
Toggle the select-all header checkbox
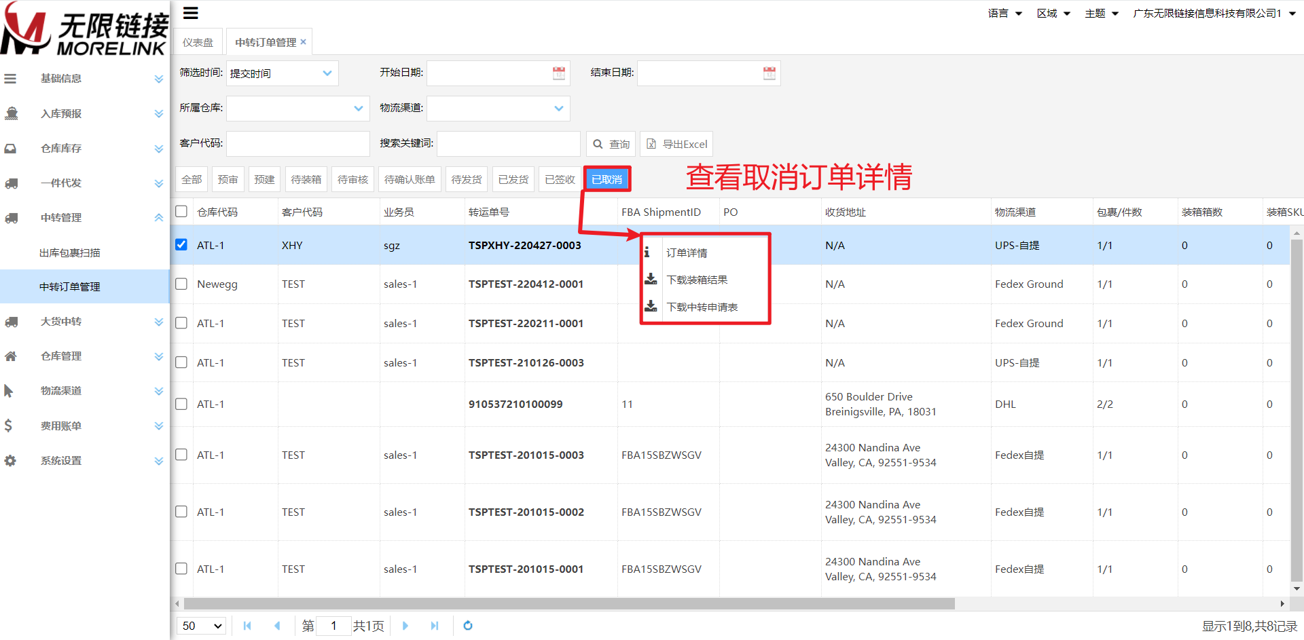point(181,211)
